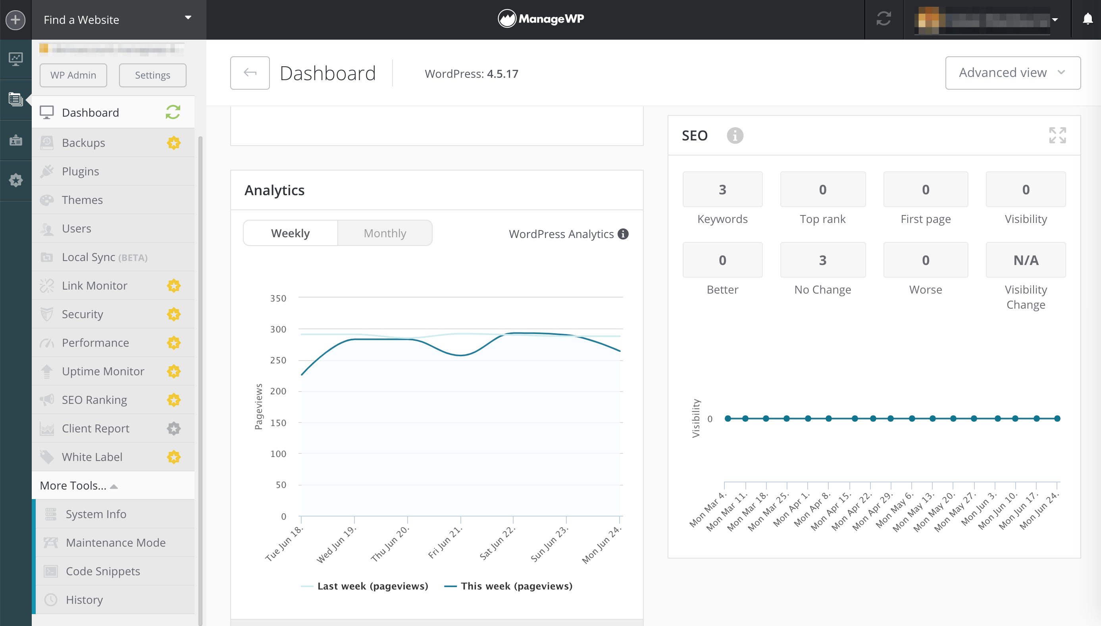Click the Worse tile showing 0
Image resolution: width=1101 pixels, height=626 pixels.
pyautogui.click(x=926, y=260)
